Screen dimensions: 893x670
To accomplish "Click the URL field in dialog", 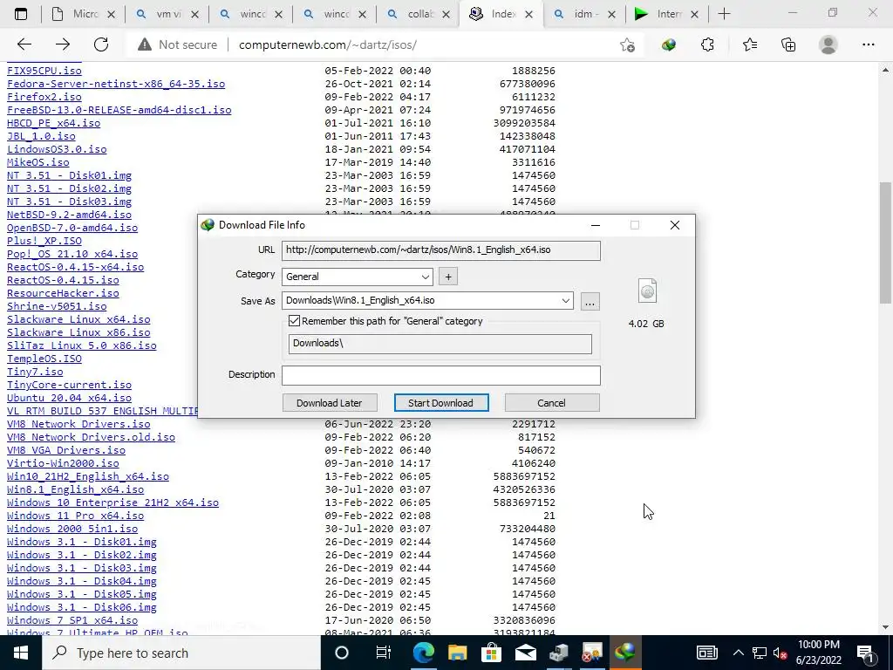I will [x=440, y=250].
